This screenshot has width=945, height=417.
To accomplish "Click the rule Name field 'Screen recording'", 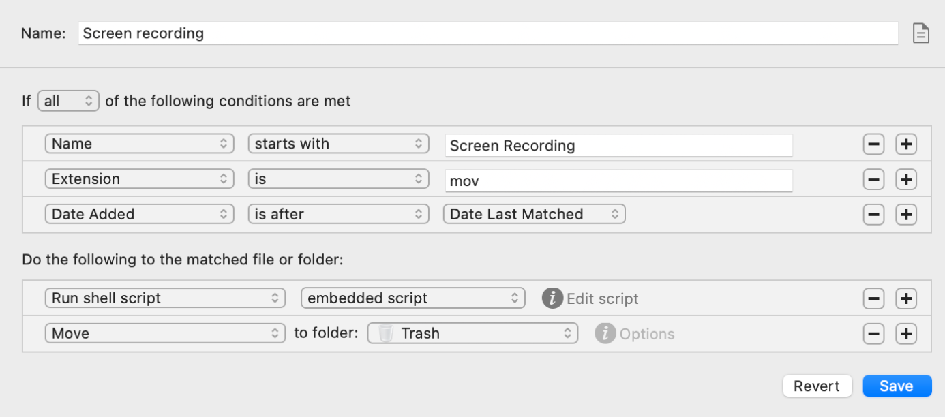I will click(x=488, y=33).
